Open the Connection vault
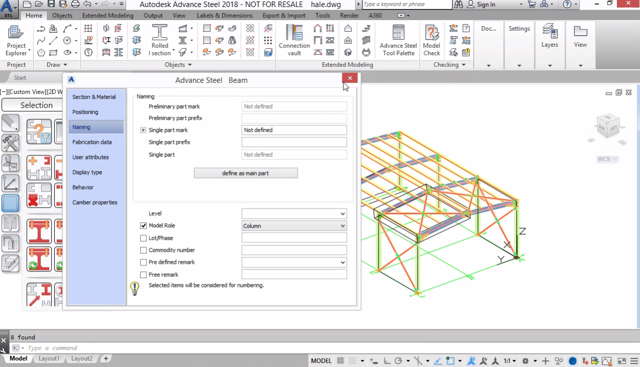 coord(294,40)
